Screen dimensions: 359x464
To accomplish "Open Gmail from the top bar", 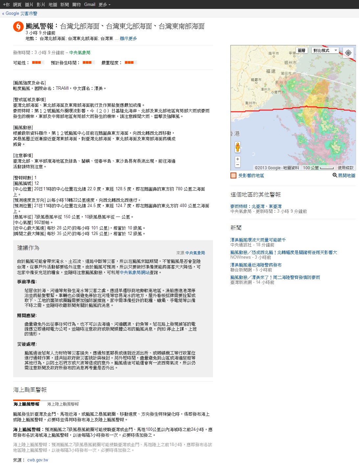I will [x=89, y=5].
